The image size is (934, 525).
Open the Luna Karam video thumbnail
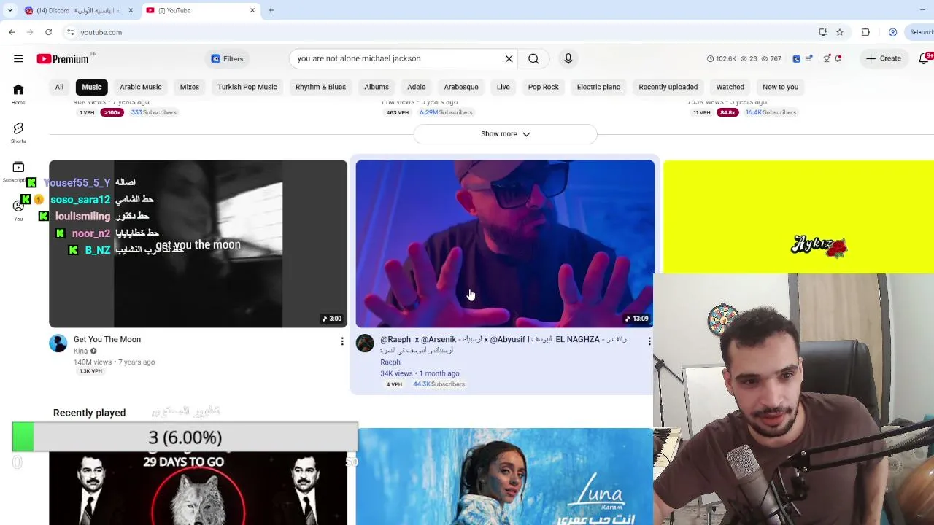click(x=505, y=476)
